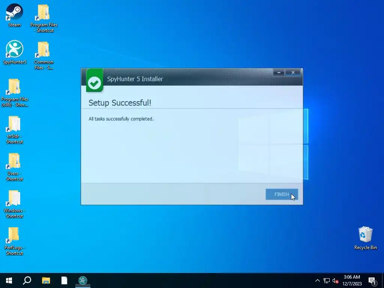This screenshot has width=384, height=288.
Task: Click the "Setup Successful!" heading
Action: (x=120, y=103)
